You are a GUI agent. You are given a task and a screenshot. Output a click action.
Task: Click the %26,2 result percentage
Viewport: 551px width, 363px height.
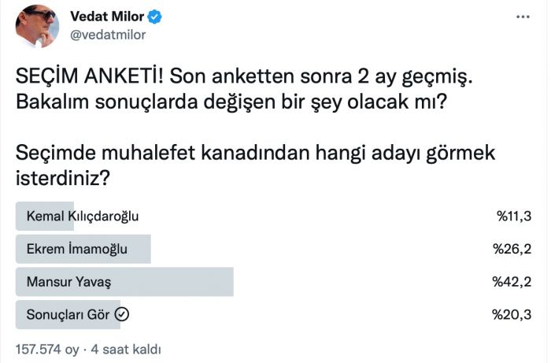coord(512,250)
